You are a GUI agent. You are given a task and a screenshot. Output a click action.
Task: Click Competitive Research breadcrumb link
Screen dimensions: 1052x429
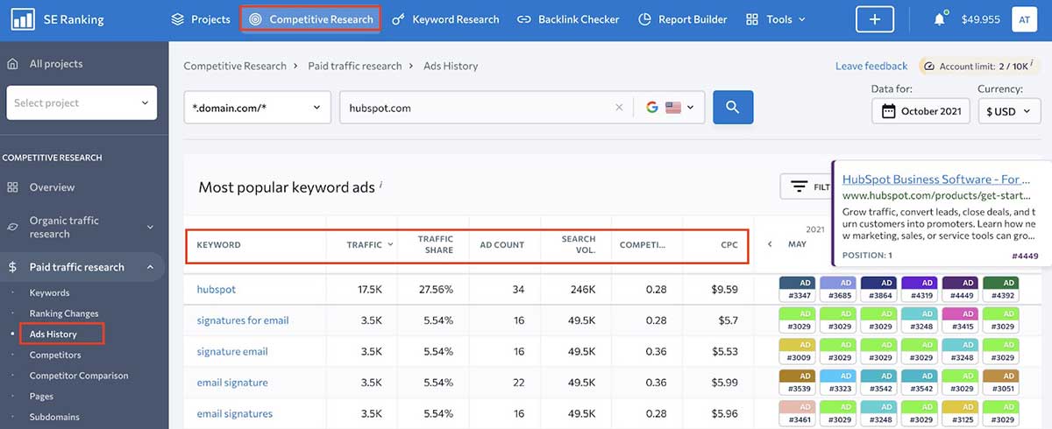coord(235,66)
